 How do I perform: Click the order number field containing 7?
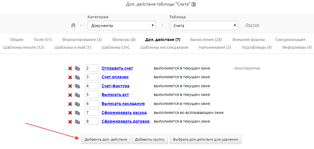coord(92,112)
